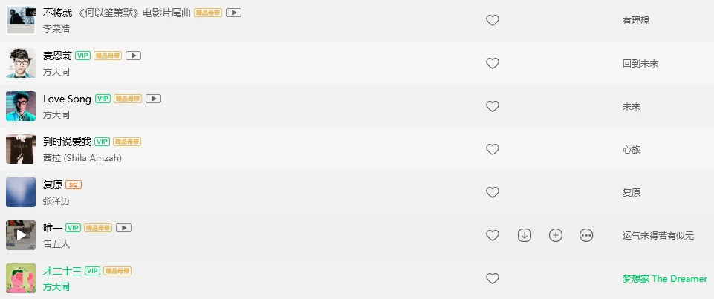Screen dimensions: 714x299
Task: View artist 茜拉 (Shila Amzah)
Action: (x=82, y=158)
